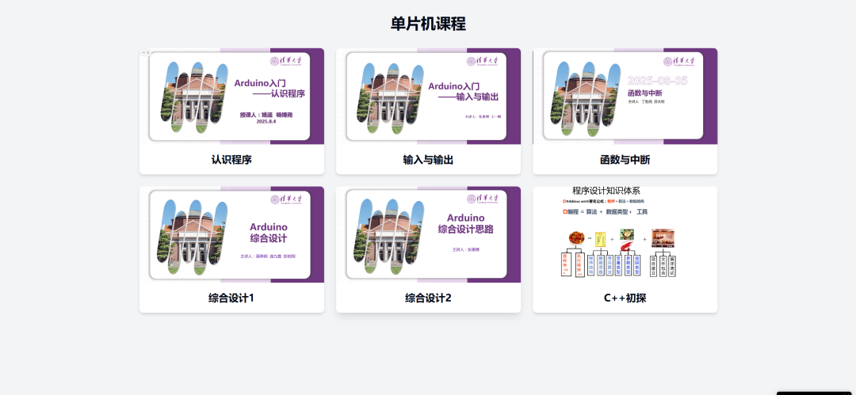Open the 输入与输出 slide thumbnail
This screenshot has width=856, height=395.
(428, 96)
